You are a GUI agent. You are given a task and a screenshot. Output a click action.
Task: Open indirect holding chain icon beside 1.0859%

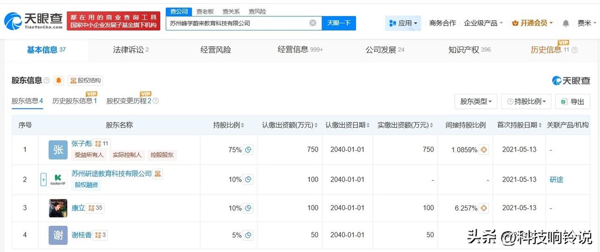484,150
